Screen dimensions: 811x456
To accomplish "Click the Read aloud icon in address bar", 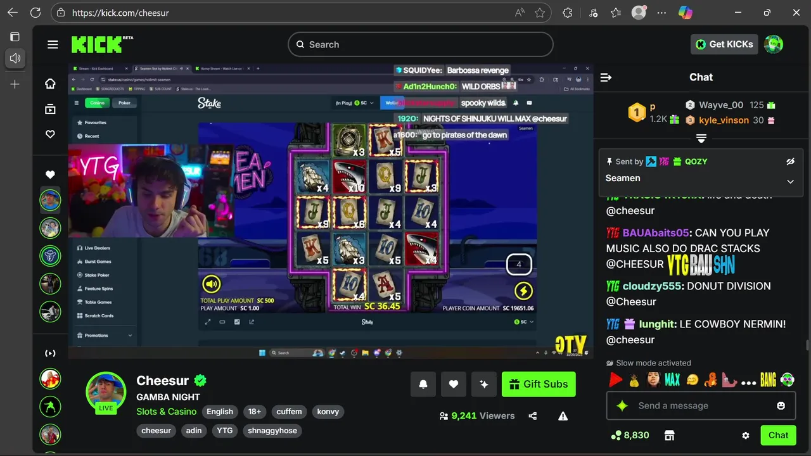I will pyautogui.click(x=520, y=13).
